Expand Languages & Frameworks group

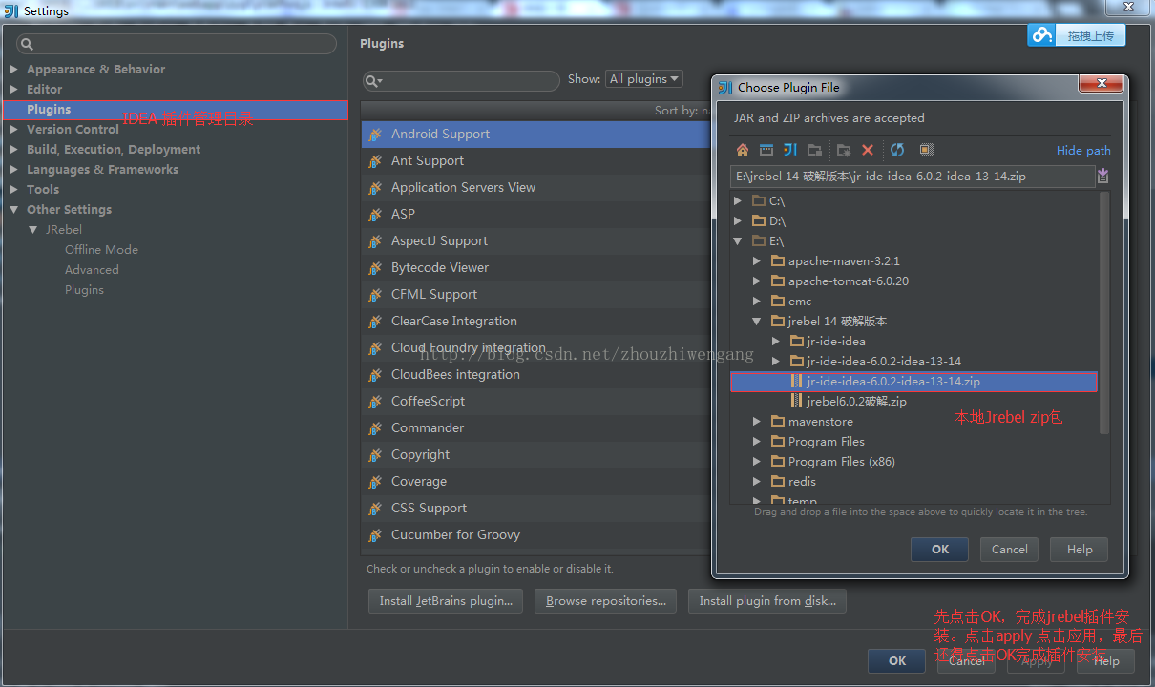pos(13,169)
